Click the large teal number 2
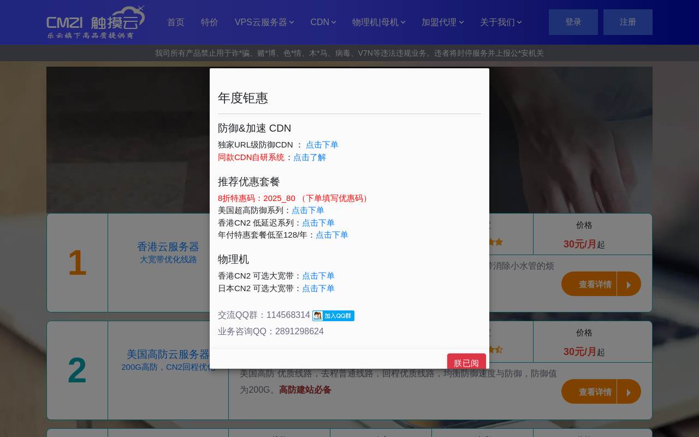Image resolution: width=699 pixels, height=437 pixels. click(x=77, y=370)
